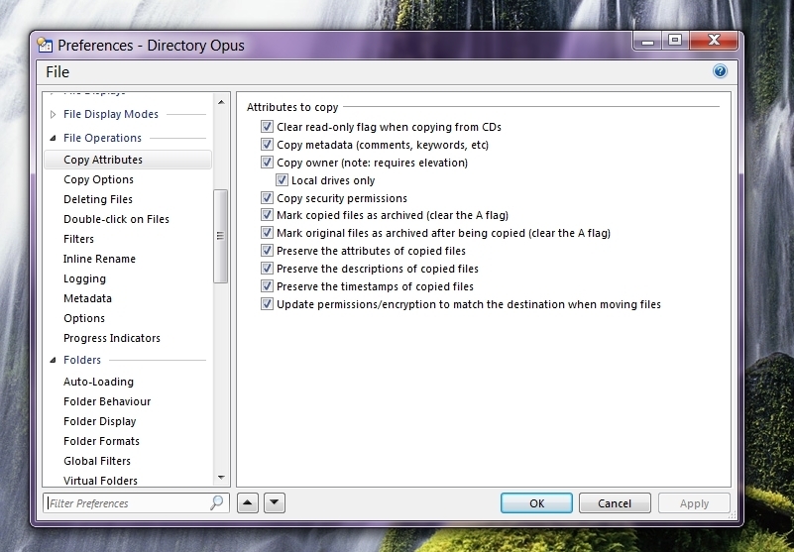Disable Local drives only option
The height and width of the screenshot is (552, 794).
pyautogui.click(x=282, y=179)
